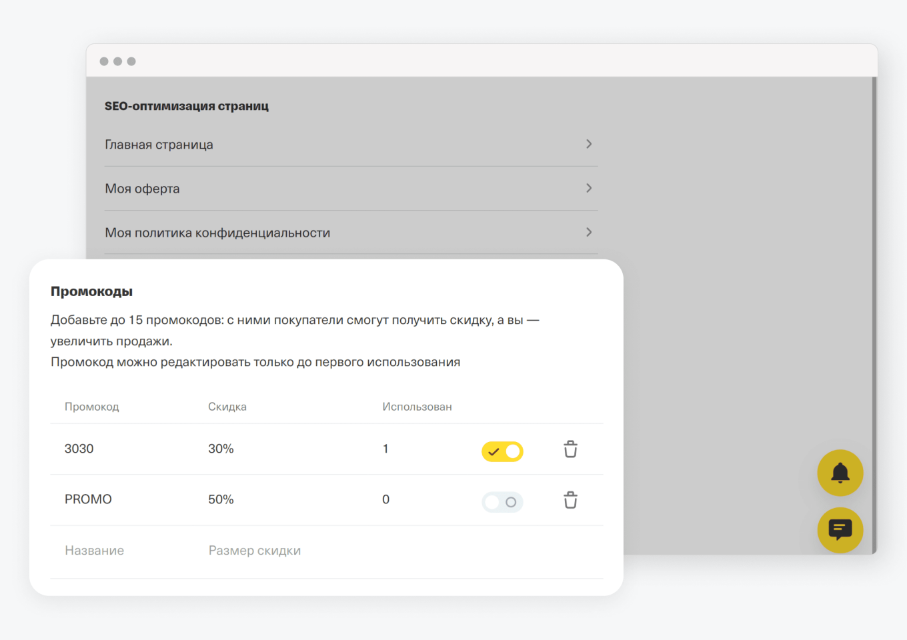Delete the 3030 promo code
This screenshot has height=640, width=907.
(570, 449)
